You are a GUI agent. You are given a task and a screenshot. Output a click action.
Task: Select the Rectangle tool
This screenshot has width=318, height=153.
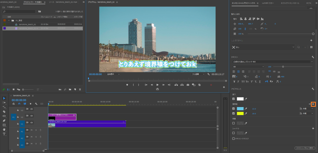tap(4, 125)
